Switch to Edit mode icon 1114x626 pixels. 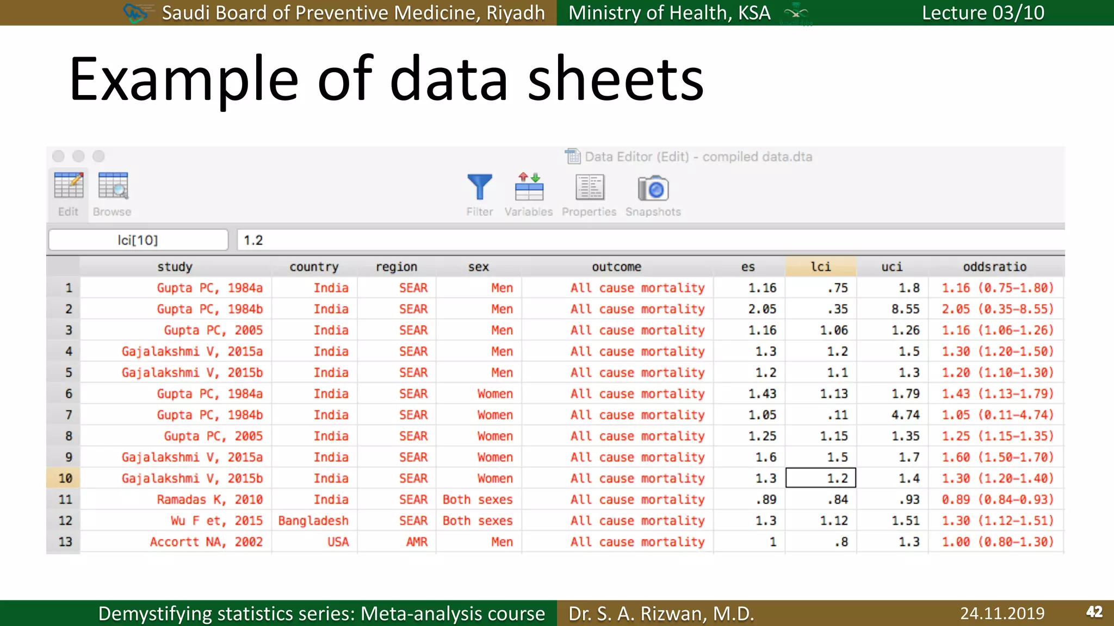(x=69, y=186)
